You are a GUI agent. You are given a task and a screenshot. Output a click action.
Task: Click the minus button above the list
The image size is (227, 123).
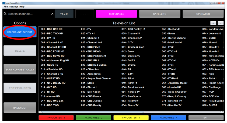click(221, 23)
